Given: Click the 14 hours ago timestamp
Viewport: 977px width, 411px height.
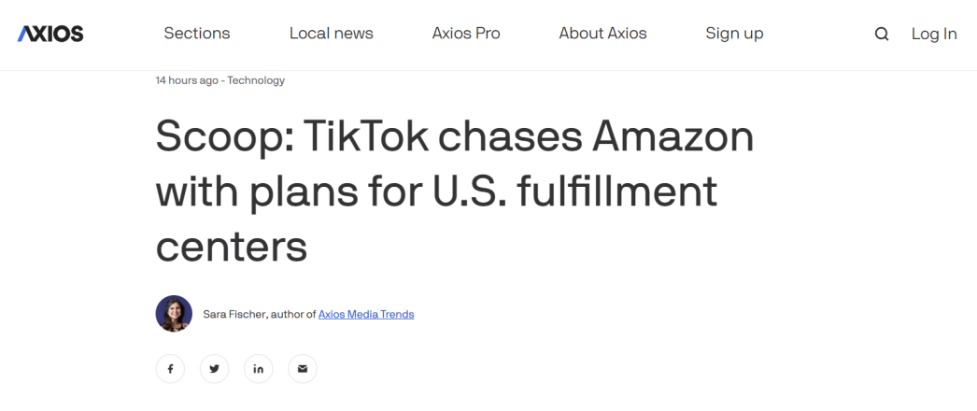Looking at the screenshot, I should click(x=186, y=80).
